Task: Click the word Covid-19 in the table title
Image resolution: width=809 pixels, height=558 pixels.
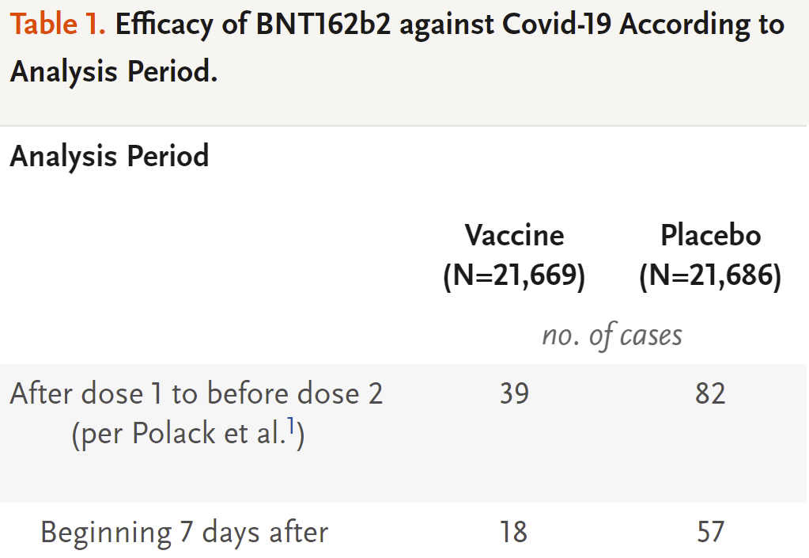Action: pos(557,25)
